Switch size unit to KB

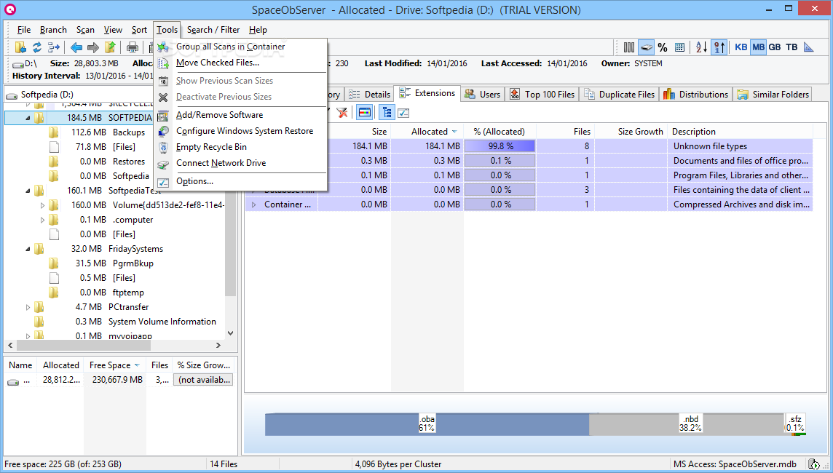click(741, 47)
